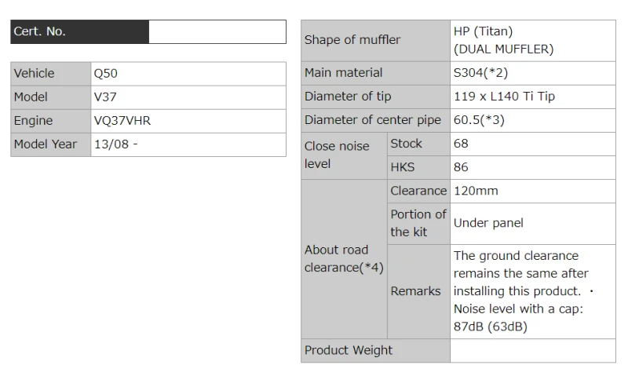The image size is (628, 376).
Task: Click the HKS noise level value 86
Action: click(x=532, y=167)
